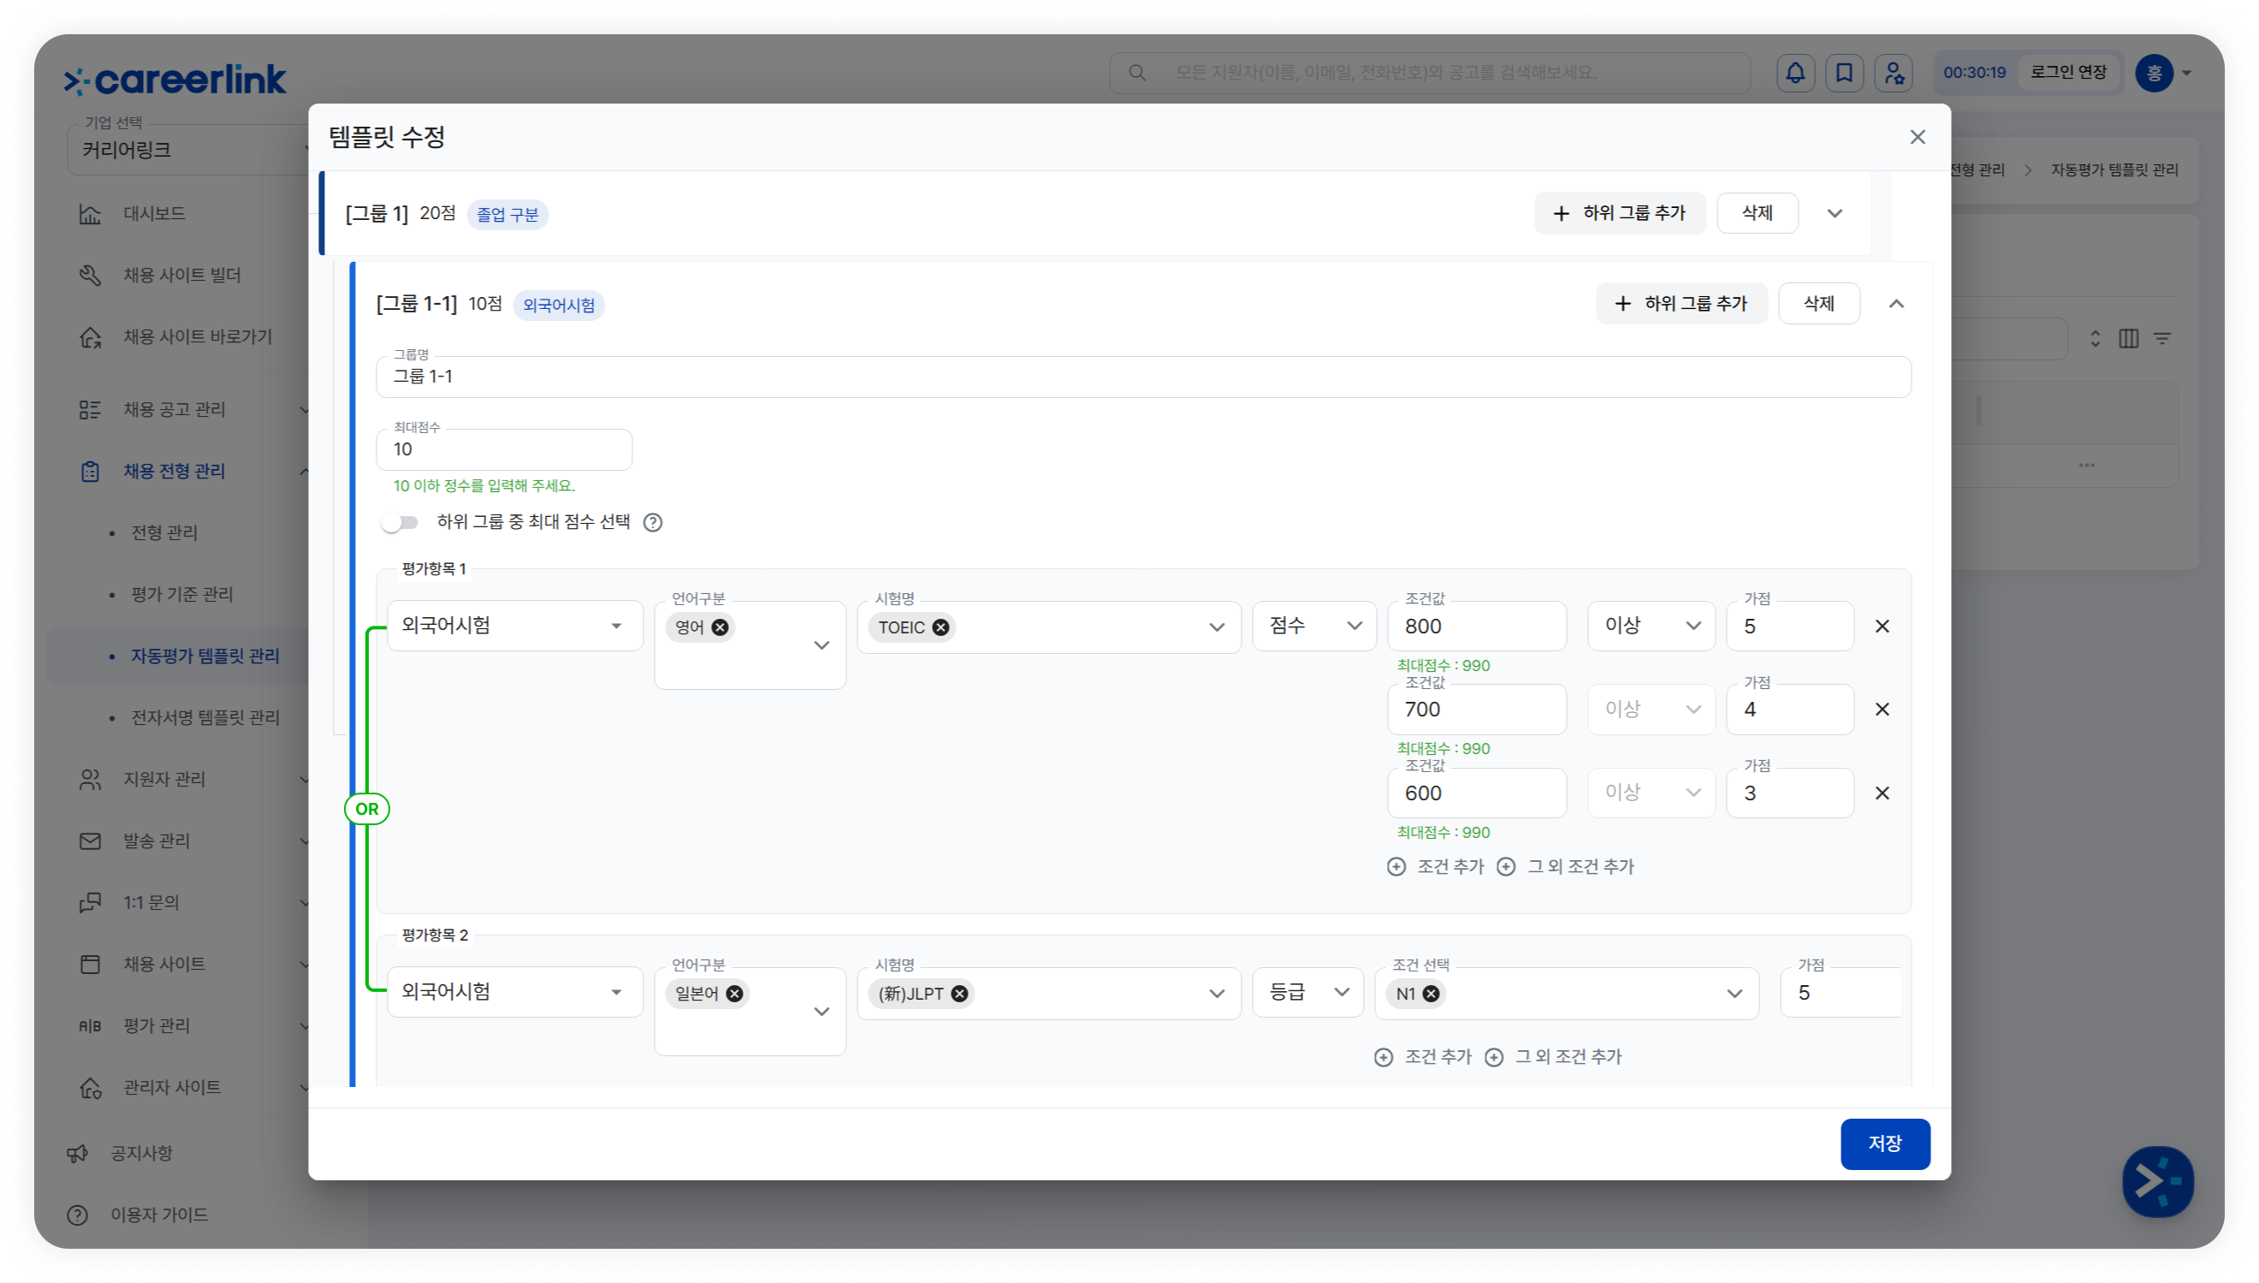2259x1283 pixels.
Task: Click the 최대점수 input field
Action: tap(504, 449)
